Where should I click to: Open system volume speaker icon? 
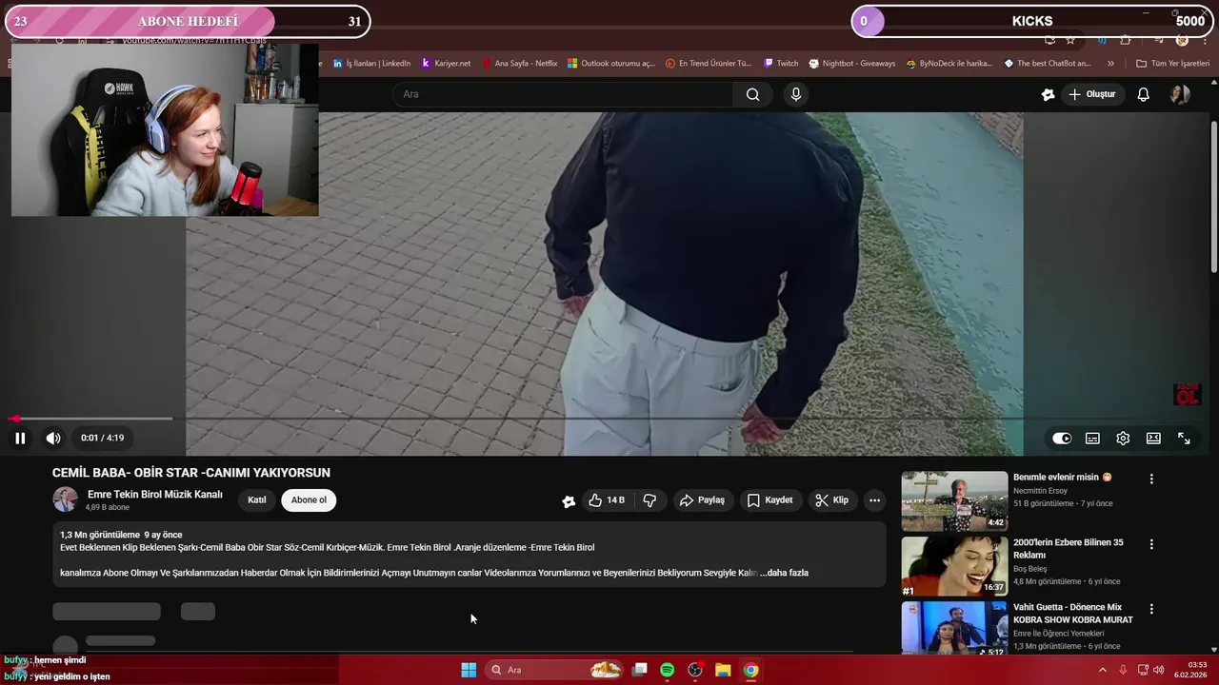pyautogui.click(x=1158, y=670)
